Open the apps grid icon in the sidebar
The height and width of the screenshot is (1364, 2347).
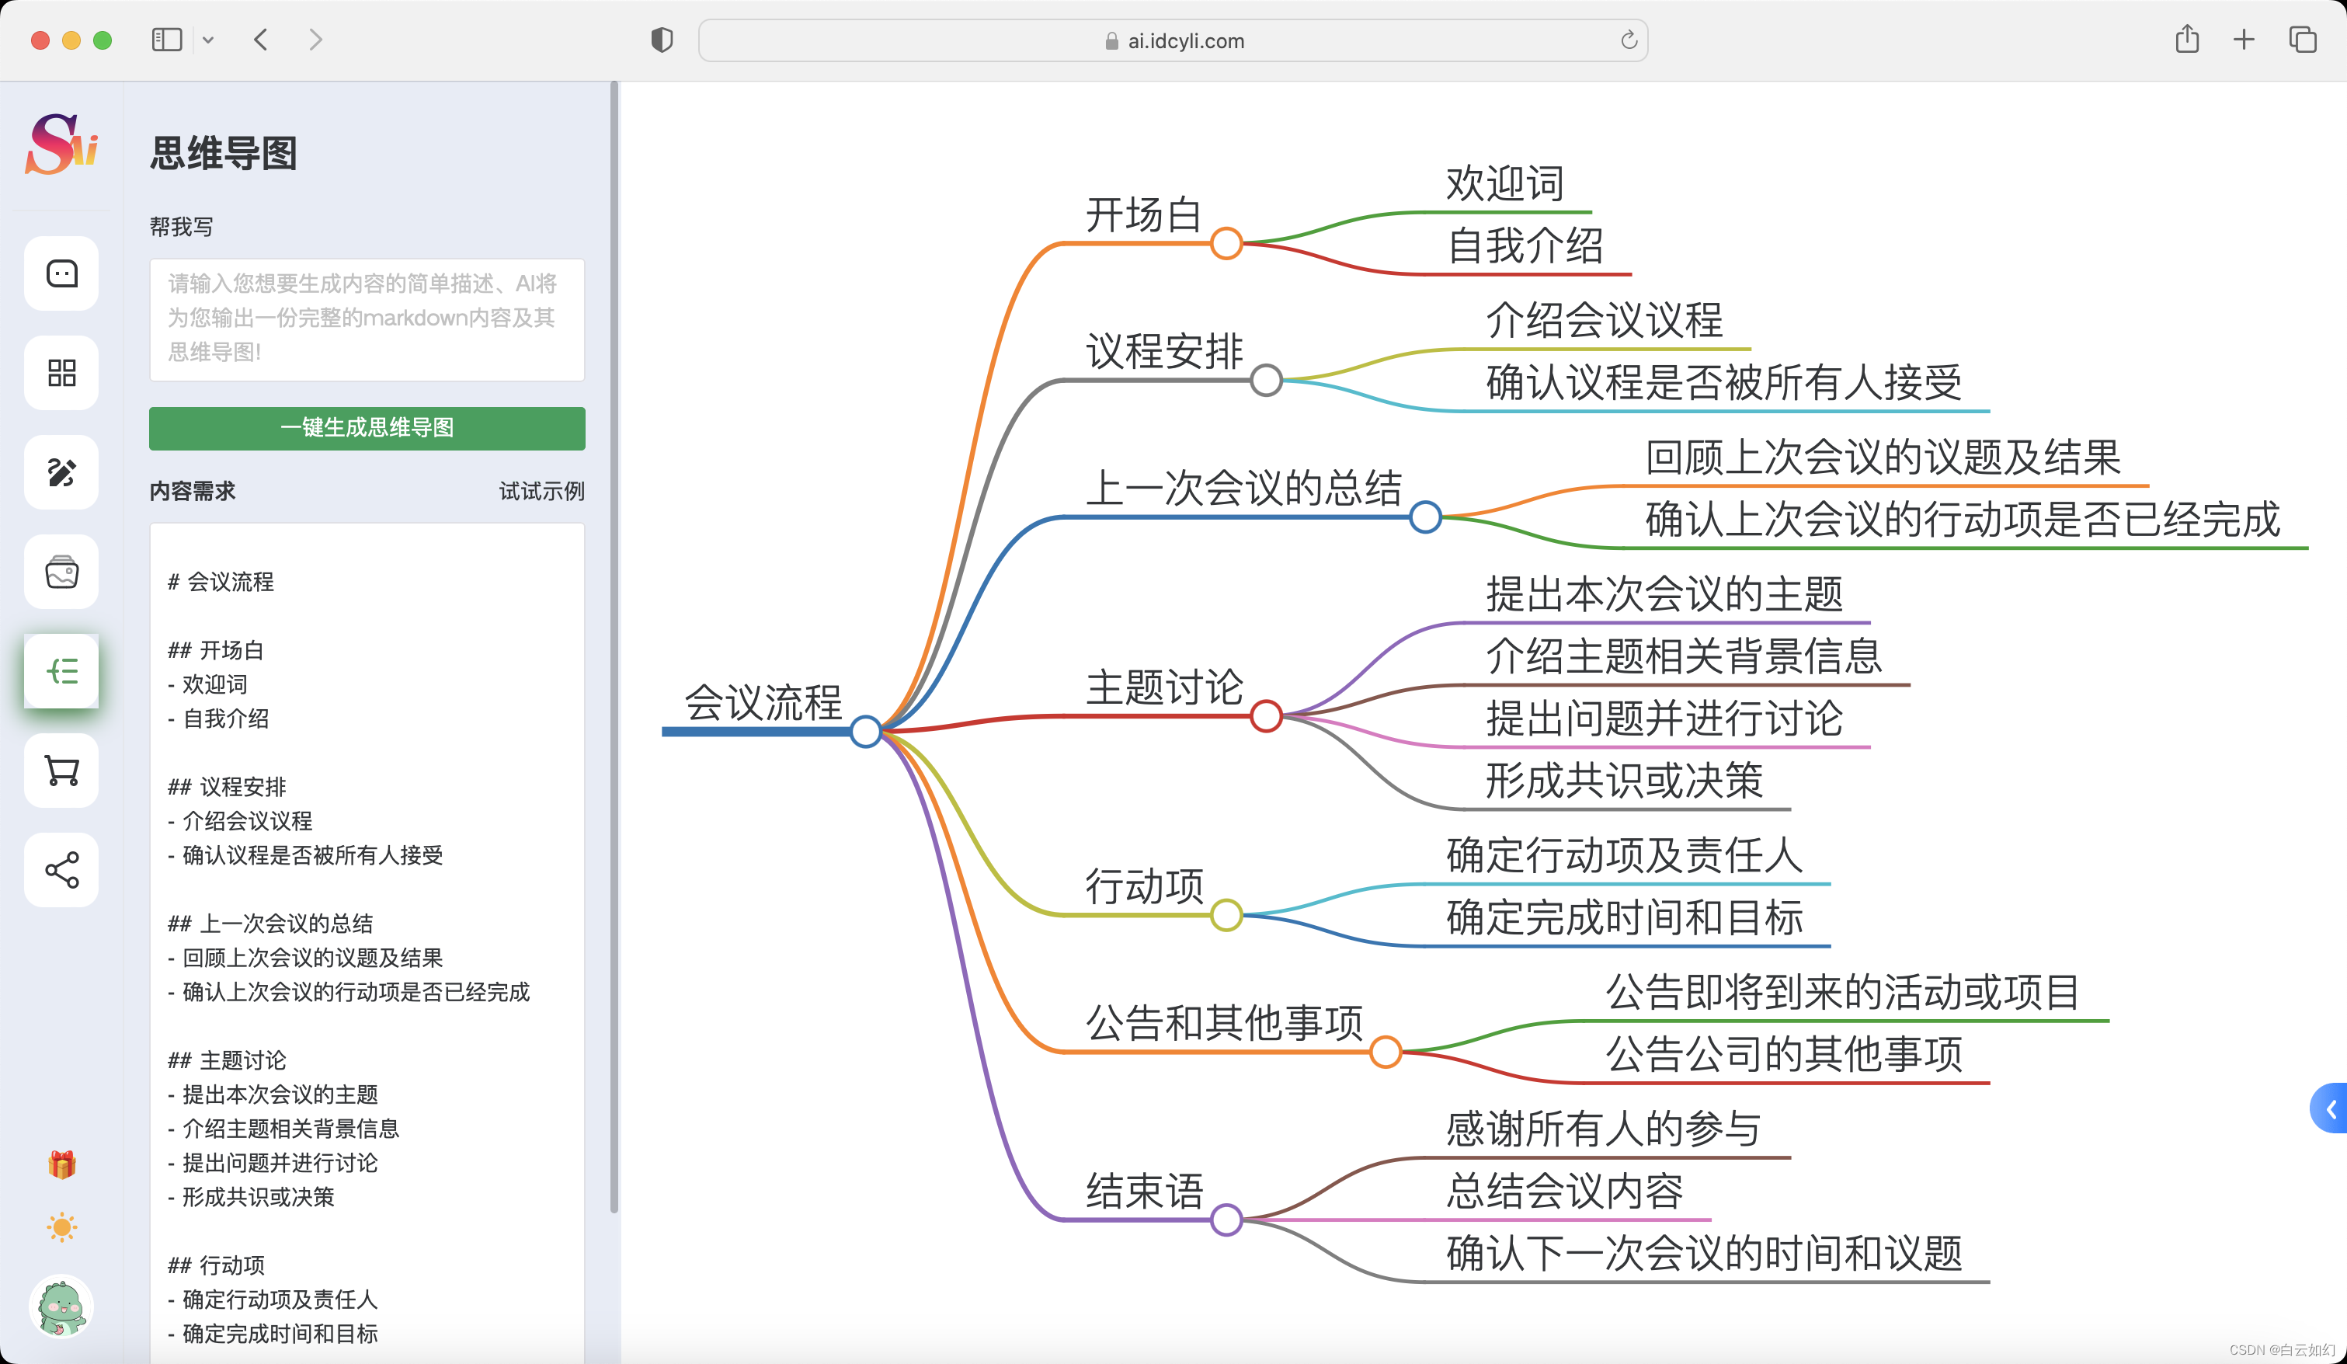coord(61,373)
